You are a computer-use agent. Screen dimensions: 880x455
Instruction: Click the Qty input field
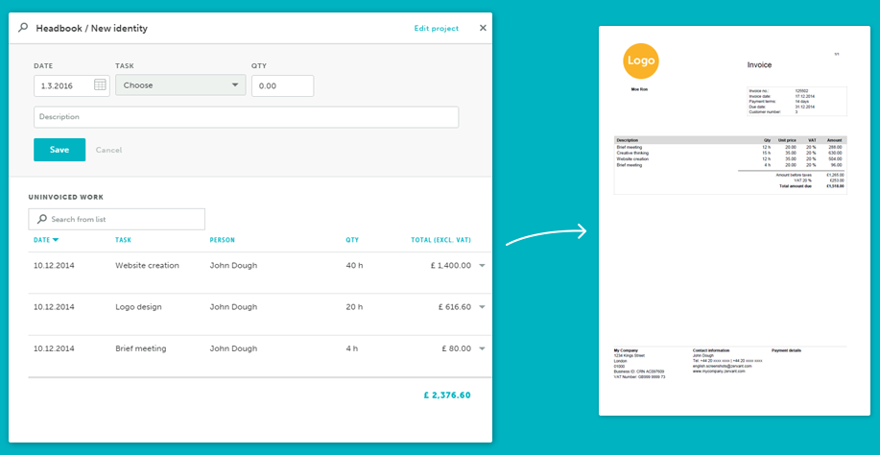pyautogui.click(x=282, y=85)
